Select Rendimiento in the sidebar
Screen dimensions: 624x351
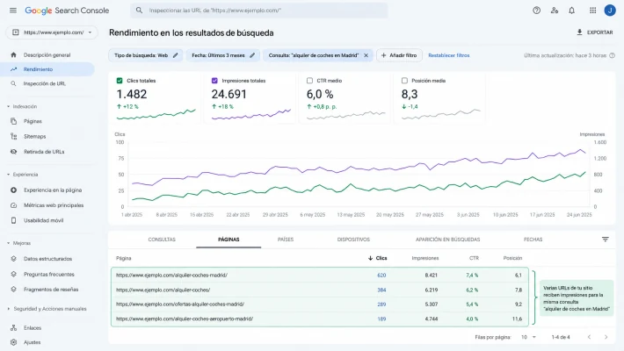[47, 69]
